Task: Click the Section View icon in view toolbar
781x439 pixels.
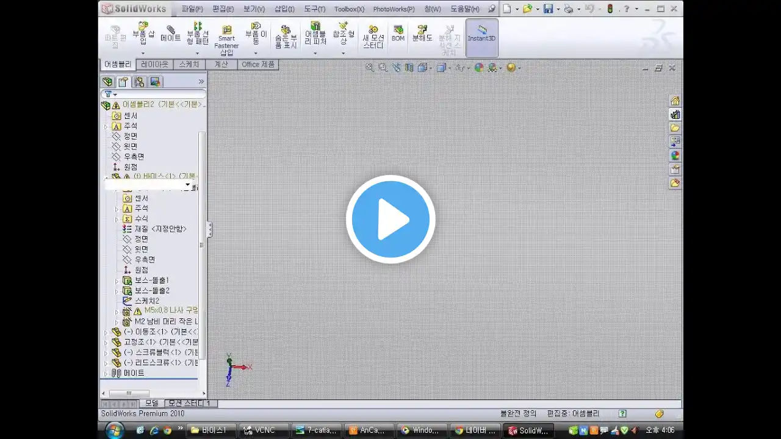Action: [x=409, y=68]
